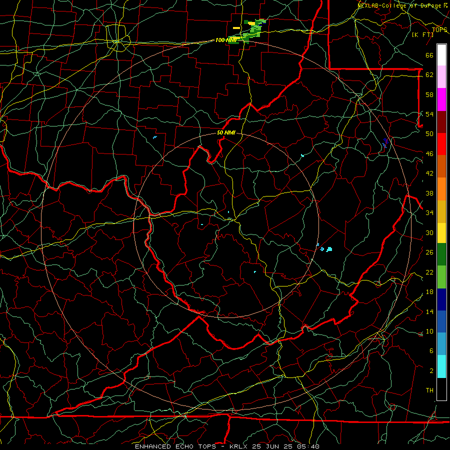Click the dark orange legend block near 42
The height and width of the screenshot is (450, 450).
point(441,166)
